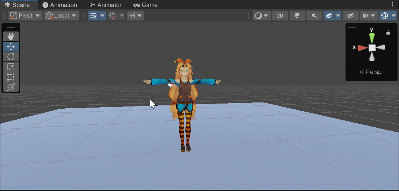Toggle grid visibility icon
The width and height of the screenshot is (399, 191).
tap(93, 15)
